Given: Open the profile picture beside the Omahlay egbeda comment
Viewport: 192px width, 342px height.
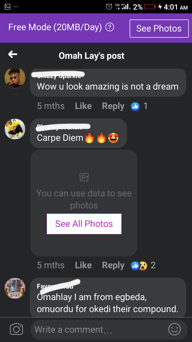Looking at the screenshot, I should tap(15, 288).
